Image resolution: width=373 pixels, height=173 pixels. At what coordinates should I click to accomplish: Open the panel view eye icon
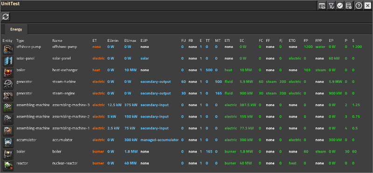322,6
